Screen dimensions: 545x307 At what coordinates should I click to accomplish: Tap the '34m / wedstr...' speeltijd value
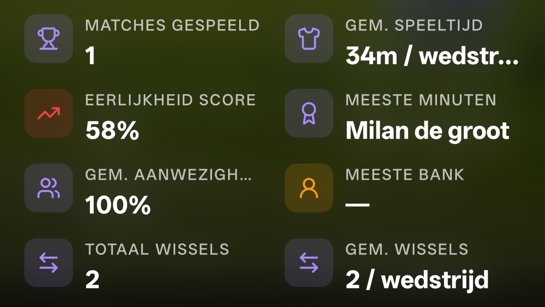(432, 56)
